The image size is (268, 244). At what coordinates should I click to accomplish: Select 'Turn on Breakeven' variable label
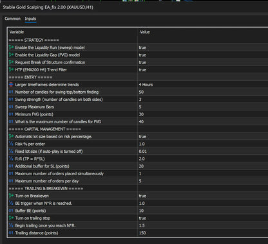click(x=32, y=196)
